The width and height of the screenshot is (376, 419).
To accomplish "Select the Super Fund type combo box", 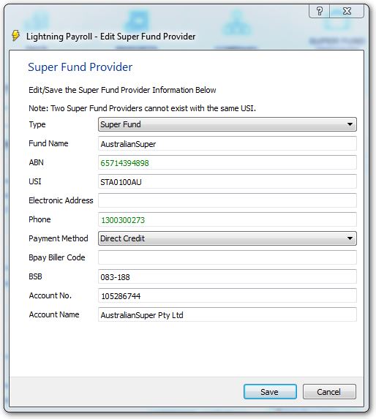I will coord(228,124).
